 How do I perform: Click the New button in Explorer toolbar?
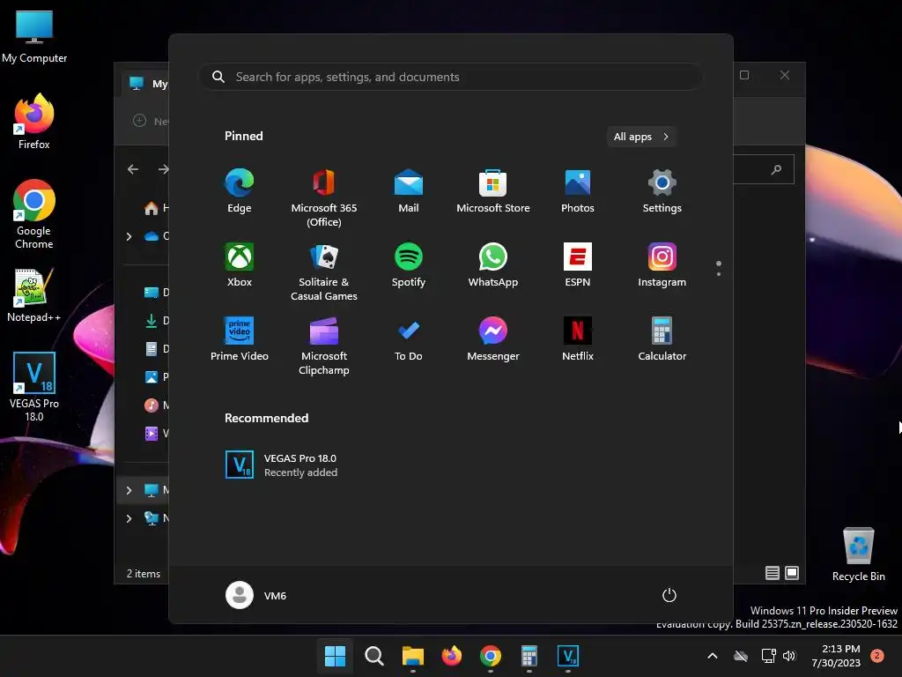(x=150, y=121)
